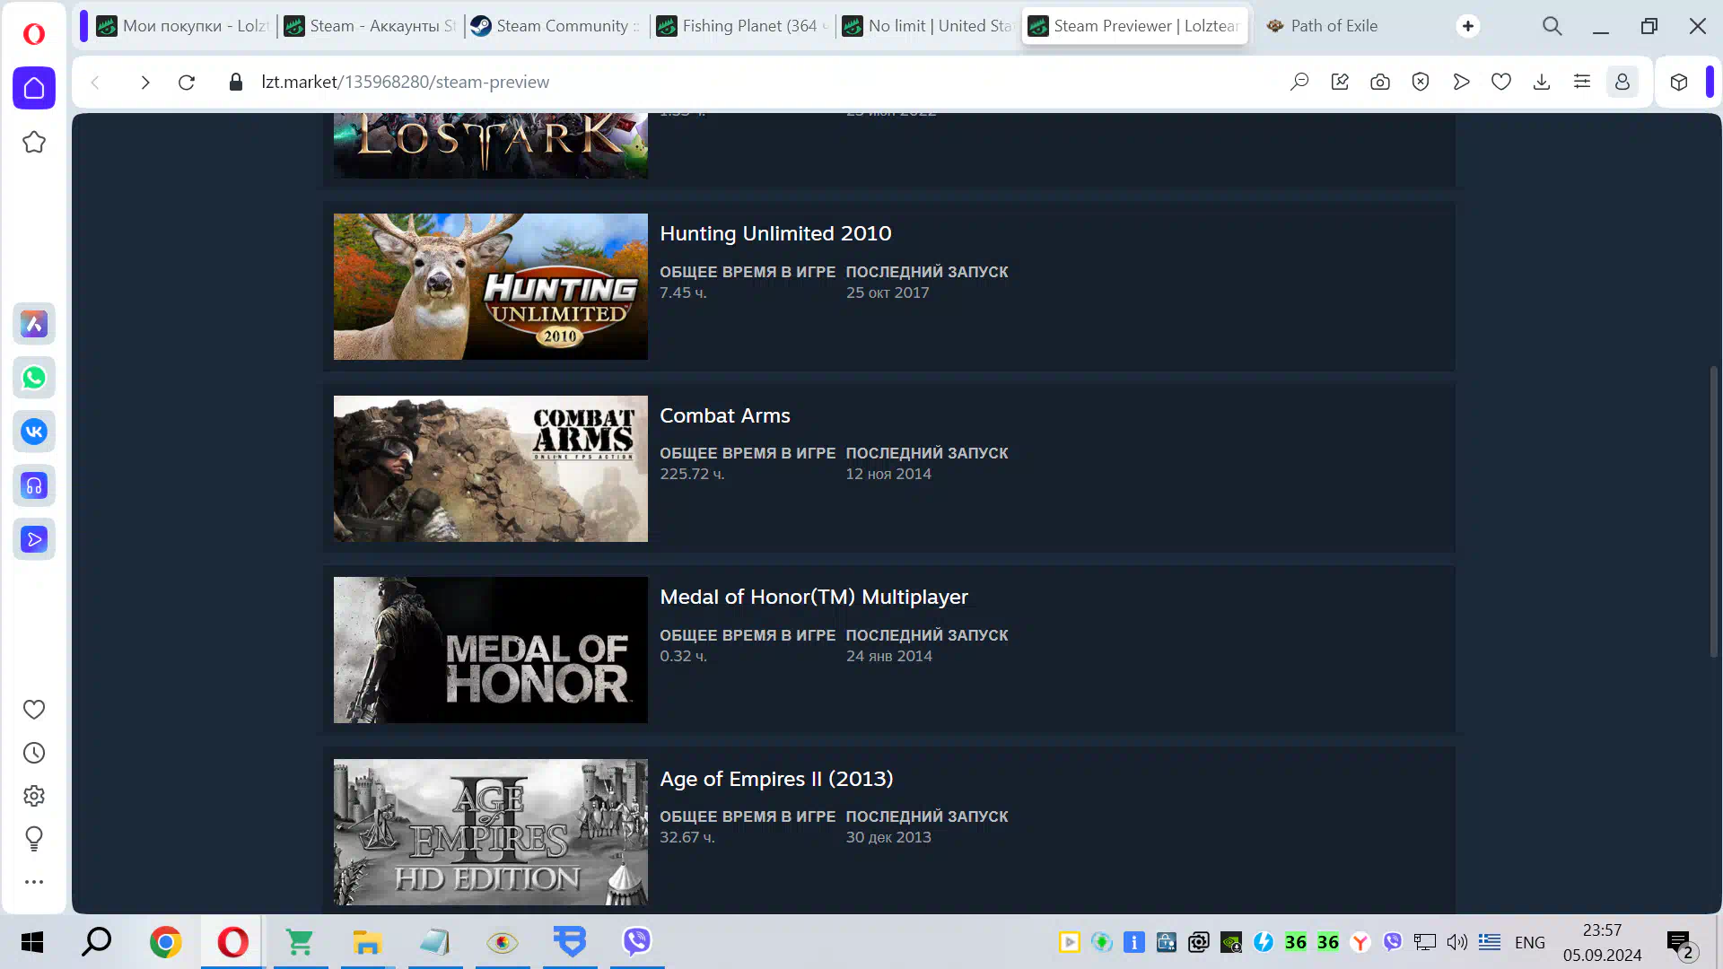Open Windows taskbar search
This screenshot has width=1723, height=969.
click(96, 942)
